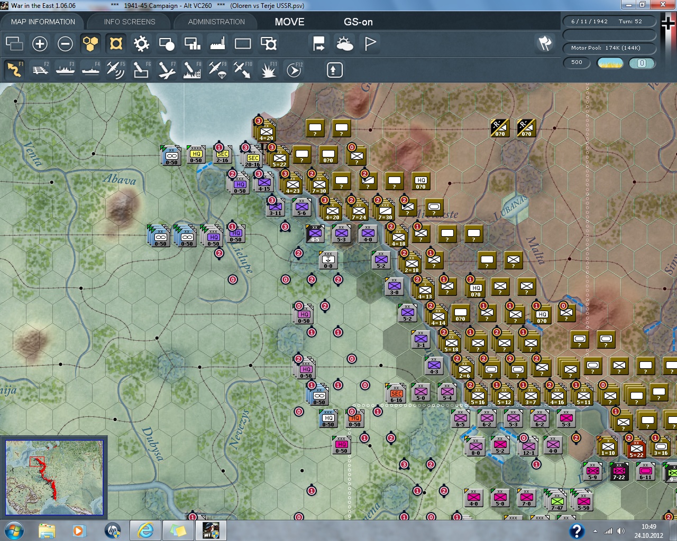Click the rectangle-with-bar-chart toolbar icon
The image size is (677, 541).
click(192, 43)
